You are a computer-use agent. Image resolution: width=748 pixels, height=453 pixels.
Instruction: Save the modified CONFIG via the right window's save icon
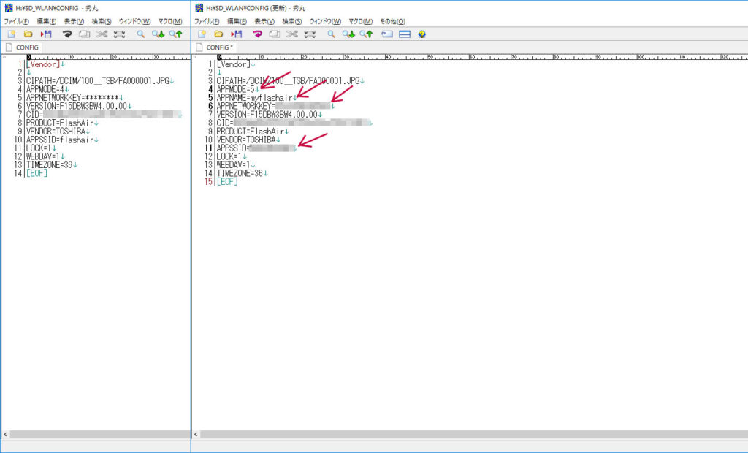click(237, 34)
